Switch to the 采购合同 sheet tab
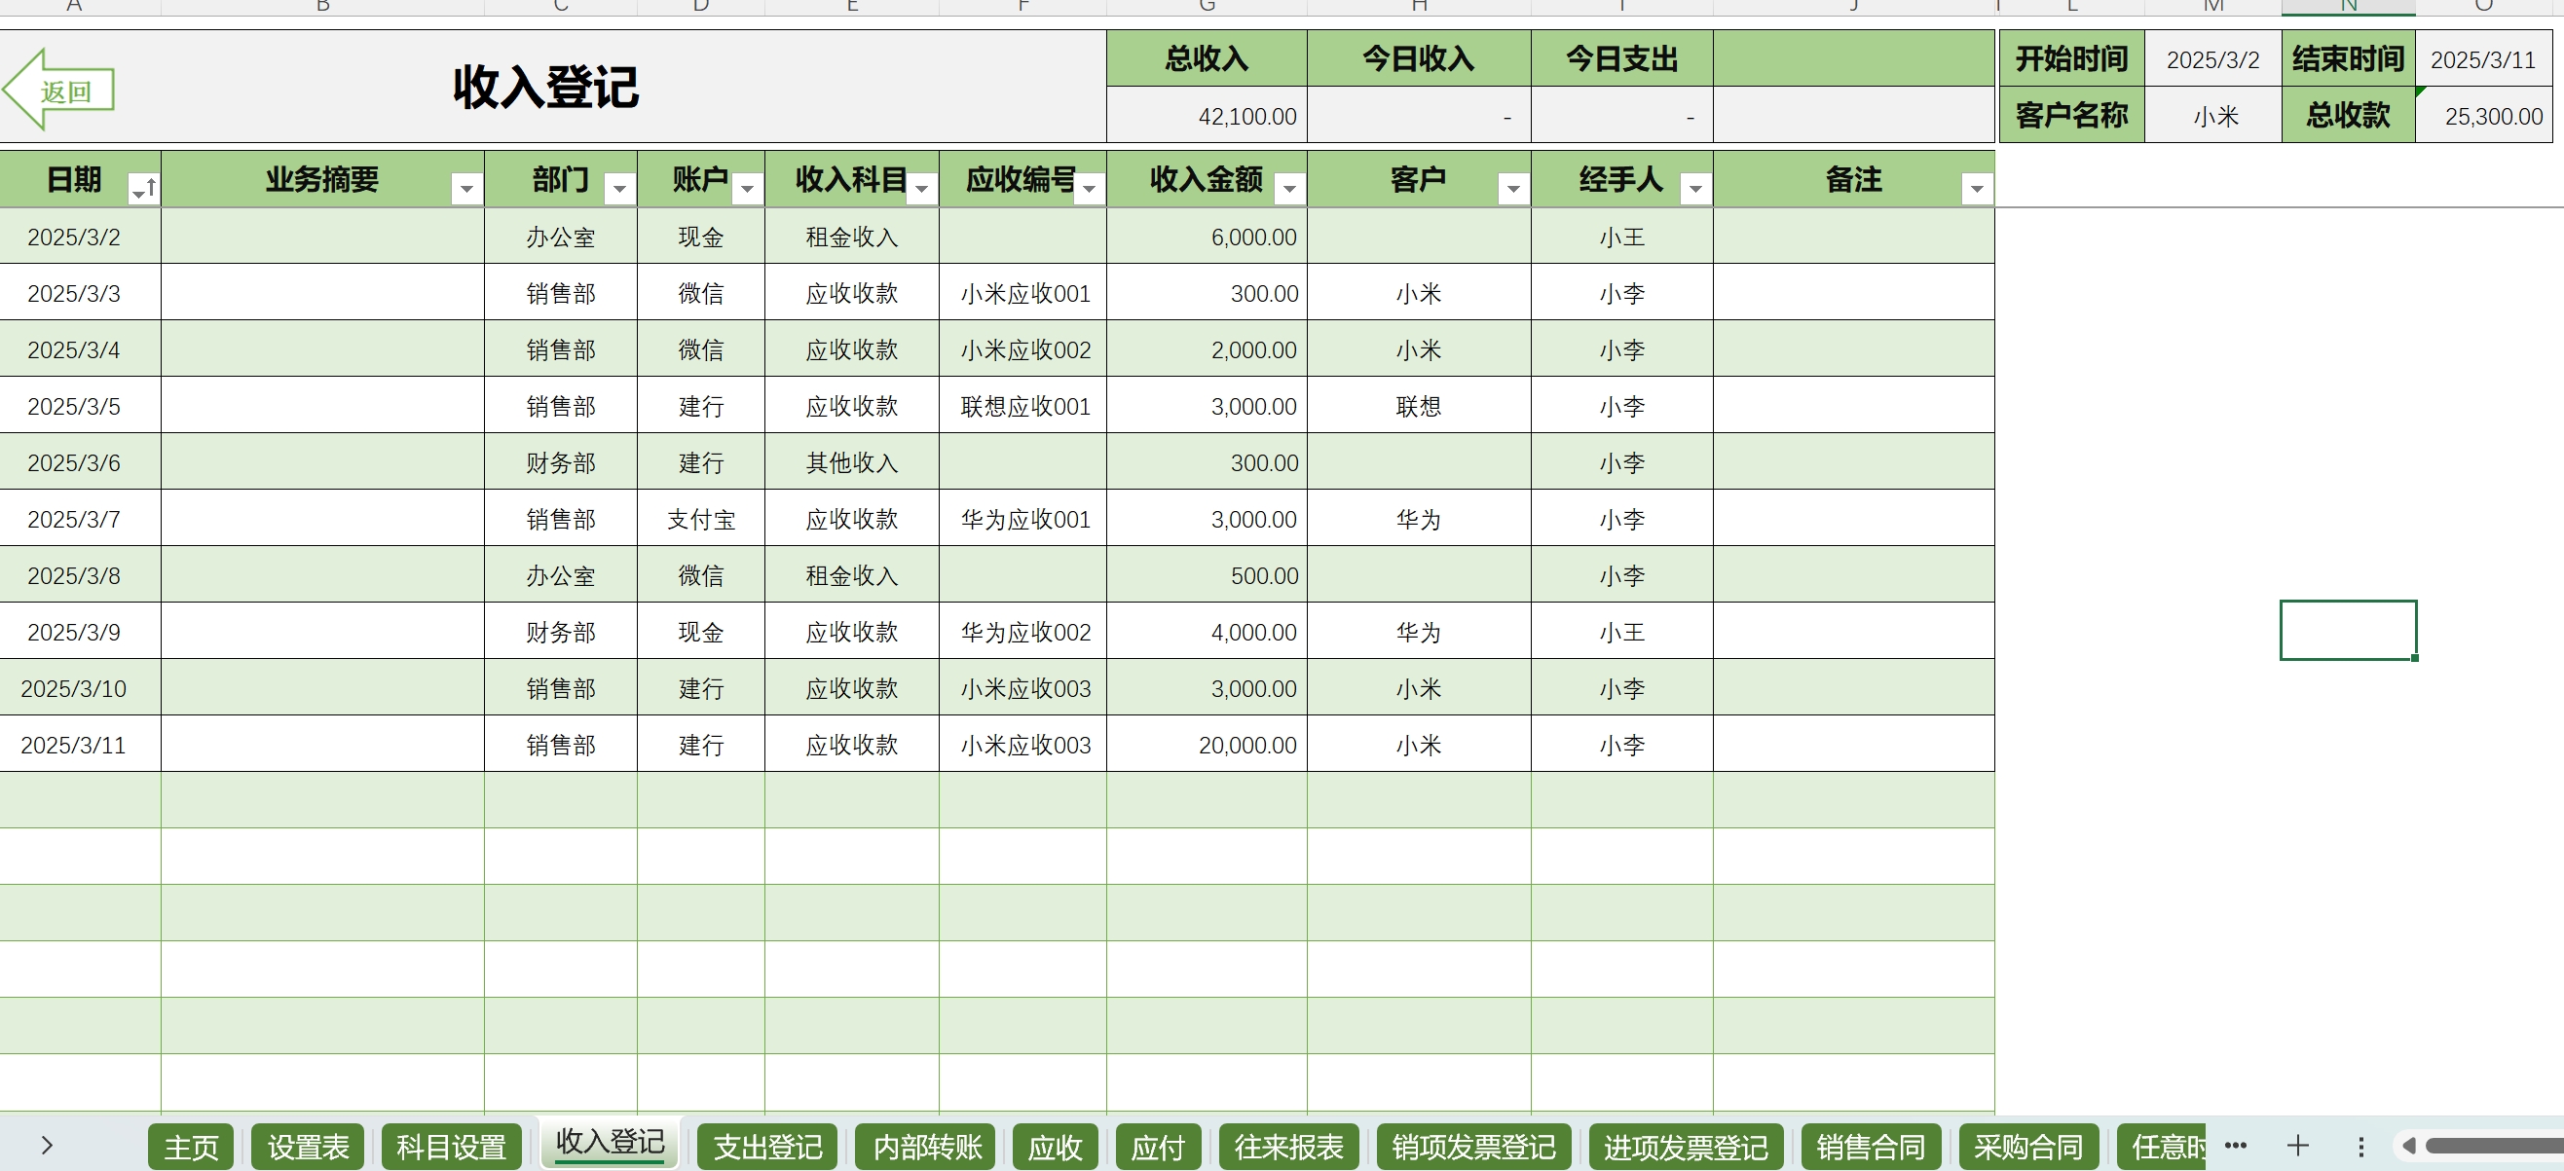This screenshot has width=2564, height=1171. coord(2028,1147)
